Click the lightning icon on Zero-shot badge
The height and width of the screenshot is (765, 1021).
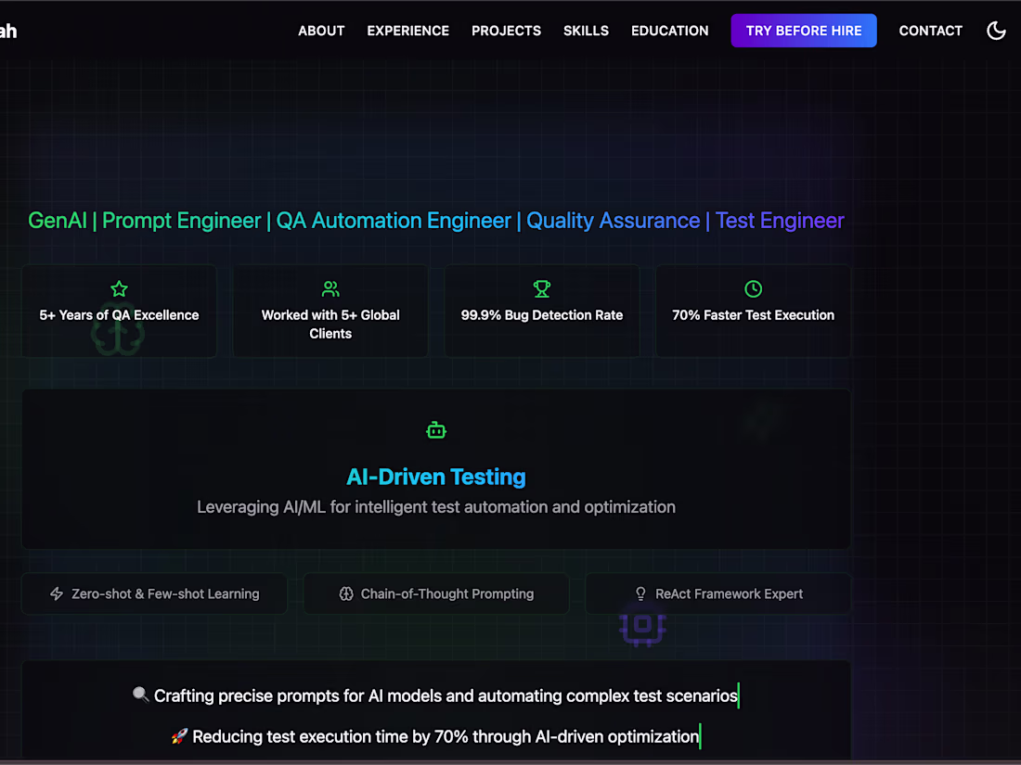(57, 593)
